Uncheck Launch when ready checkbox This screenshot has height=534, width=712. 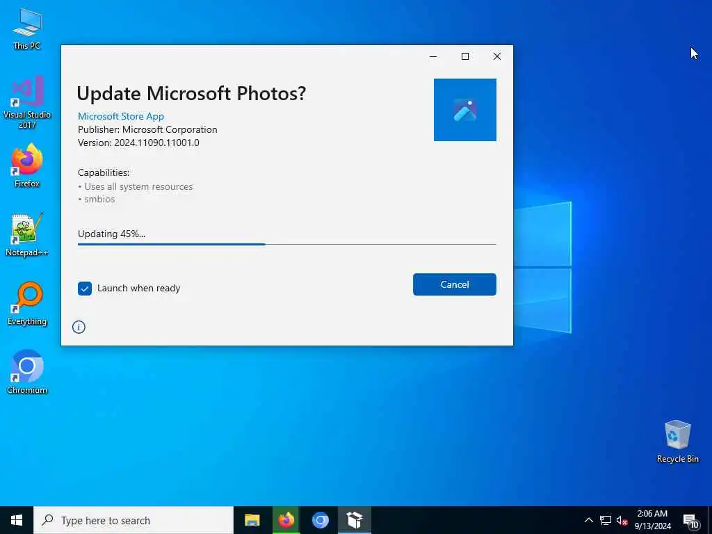[x=85, y=289]
